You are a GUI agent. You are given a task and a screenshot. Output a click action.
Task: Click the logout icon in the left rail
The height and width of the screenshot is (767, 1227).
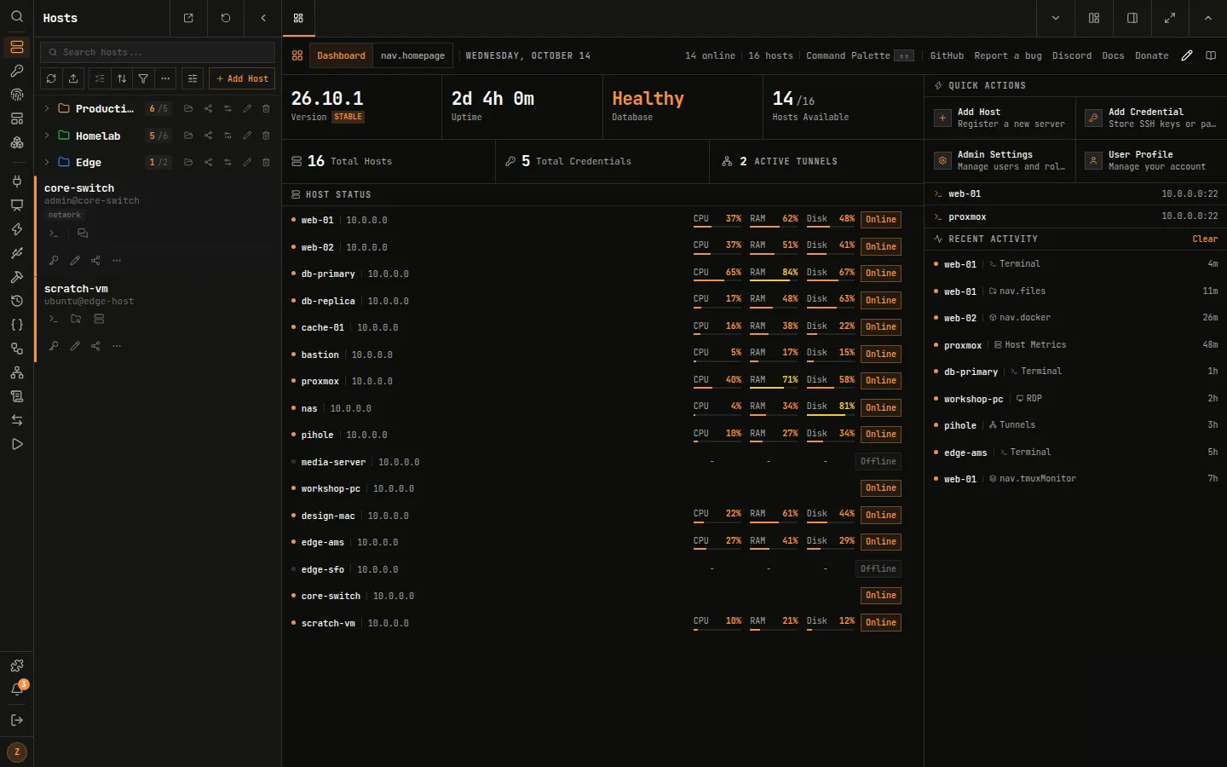[16, 720]
